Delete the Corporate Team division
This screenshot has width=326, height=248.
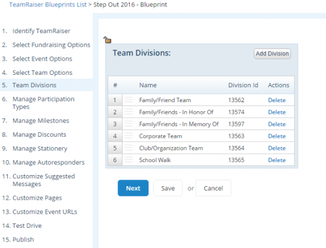click(276, 136)
